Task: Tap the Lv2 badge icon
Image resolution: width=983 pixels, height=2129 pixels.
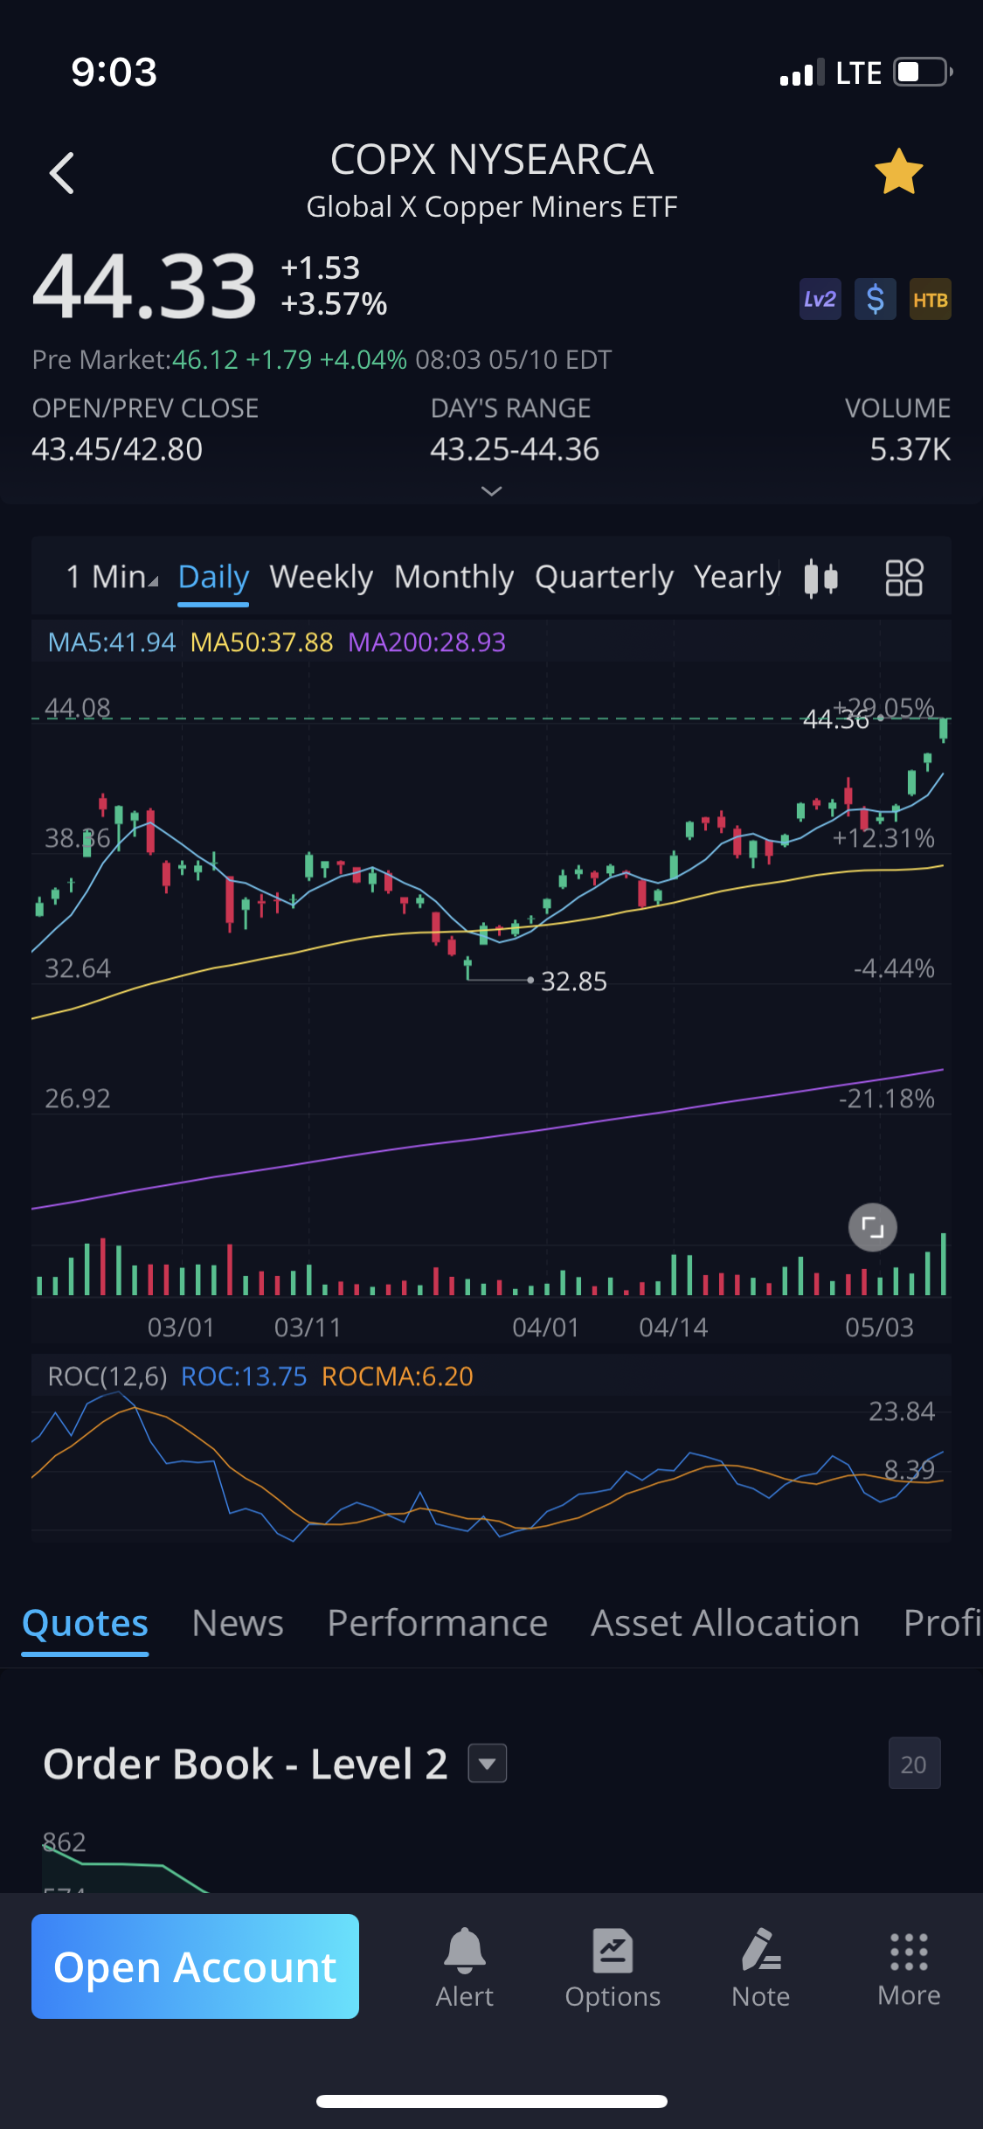Action: pos(820,300)
